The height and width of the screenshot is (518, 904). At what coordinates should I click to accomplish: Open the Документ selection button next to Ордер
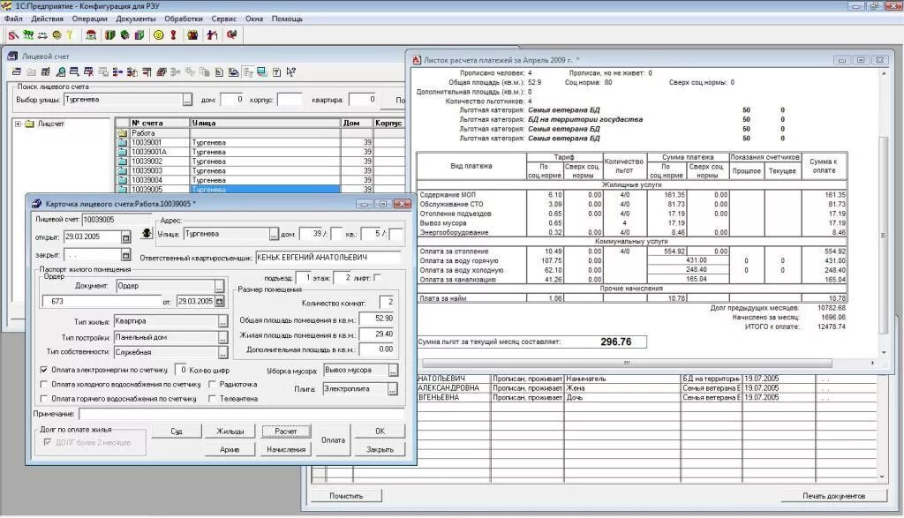point(219,286)
